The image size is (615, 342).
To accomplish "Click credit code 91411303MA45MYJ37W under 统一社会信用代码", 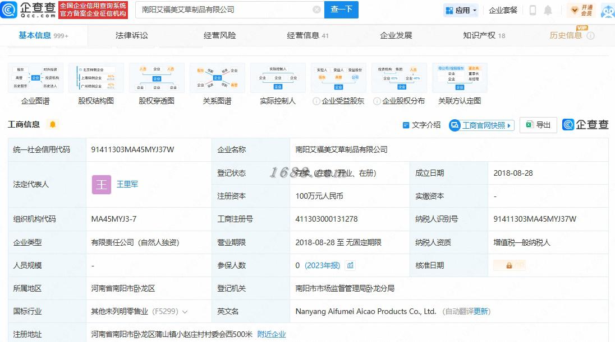I will point(132,149).
